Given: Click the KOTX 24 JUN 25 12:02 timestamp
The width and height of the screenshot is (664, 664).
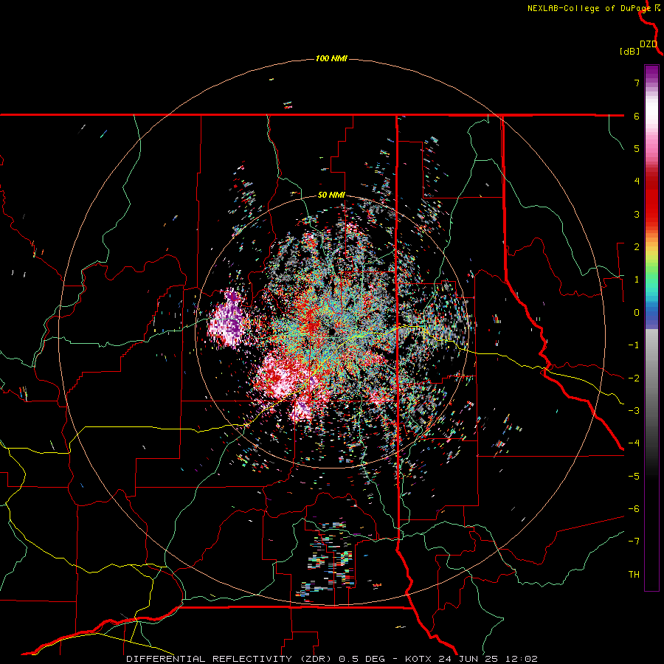Looking at the screenshot, I should 471,659.
